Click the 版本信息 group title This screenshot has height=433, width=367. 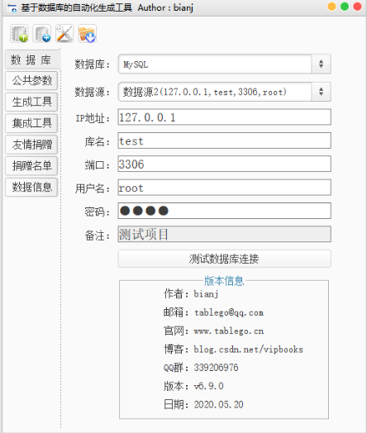point(224,281)
